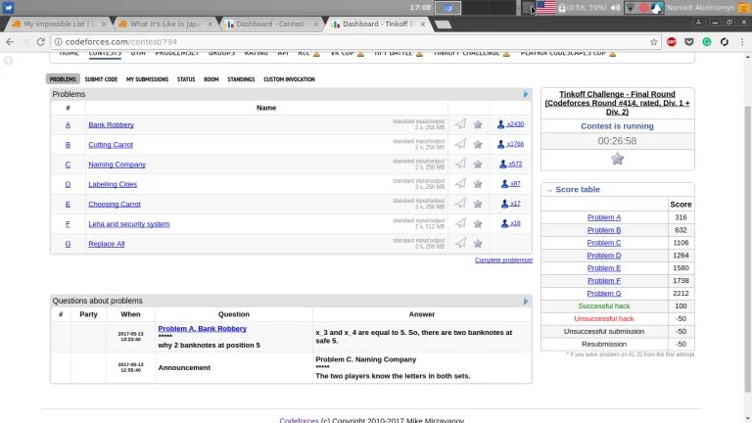Open the system menu icon at top left
The height and width of the screenshot is (423, 752).
[8, 7]
